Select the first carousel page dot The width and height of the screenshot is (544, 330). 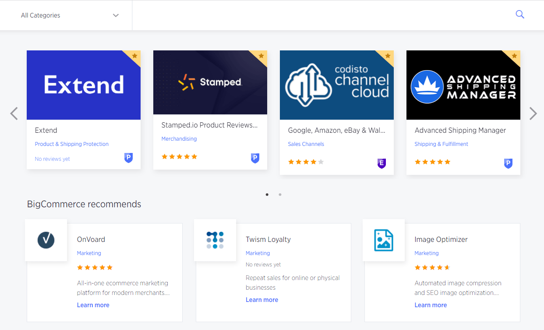267,195
